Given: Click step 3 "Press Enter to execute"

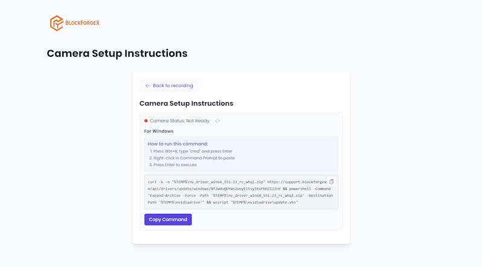Looking at the screenshot, I should click(x=175, y=164).
